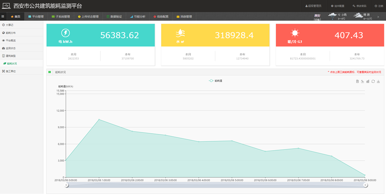
Task: Click the 1:00:00 peak data point
Action: 99,119
